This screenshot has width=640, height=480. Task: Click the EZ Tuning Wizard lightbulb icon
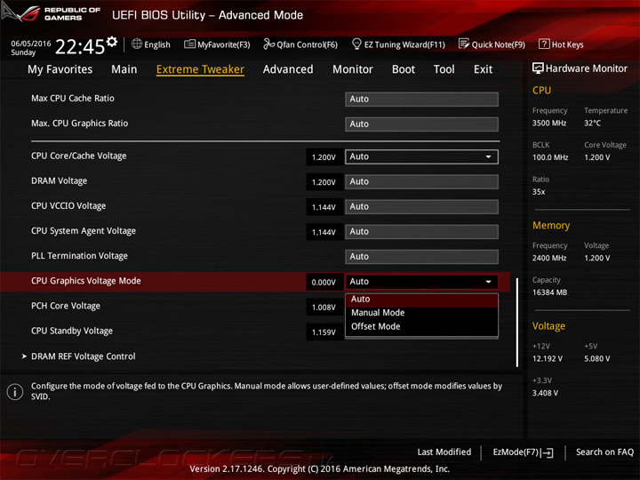click(x=356, y=44)
